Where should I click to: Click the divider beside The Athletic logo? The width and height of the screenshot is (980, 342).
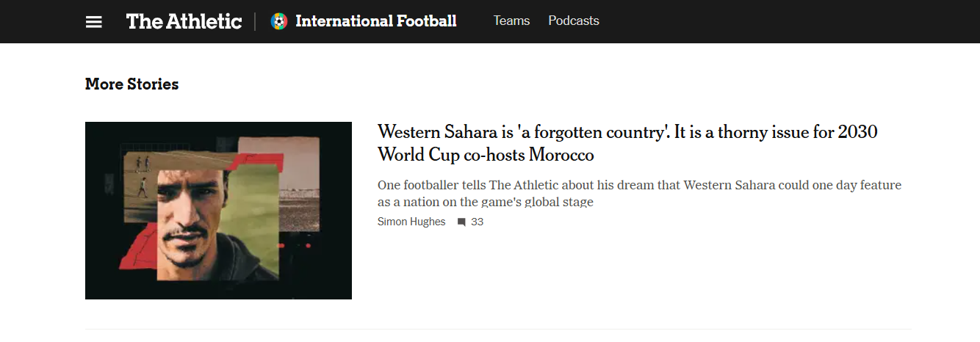[x=255, y=21]
